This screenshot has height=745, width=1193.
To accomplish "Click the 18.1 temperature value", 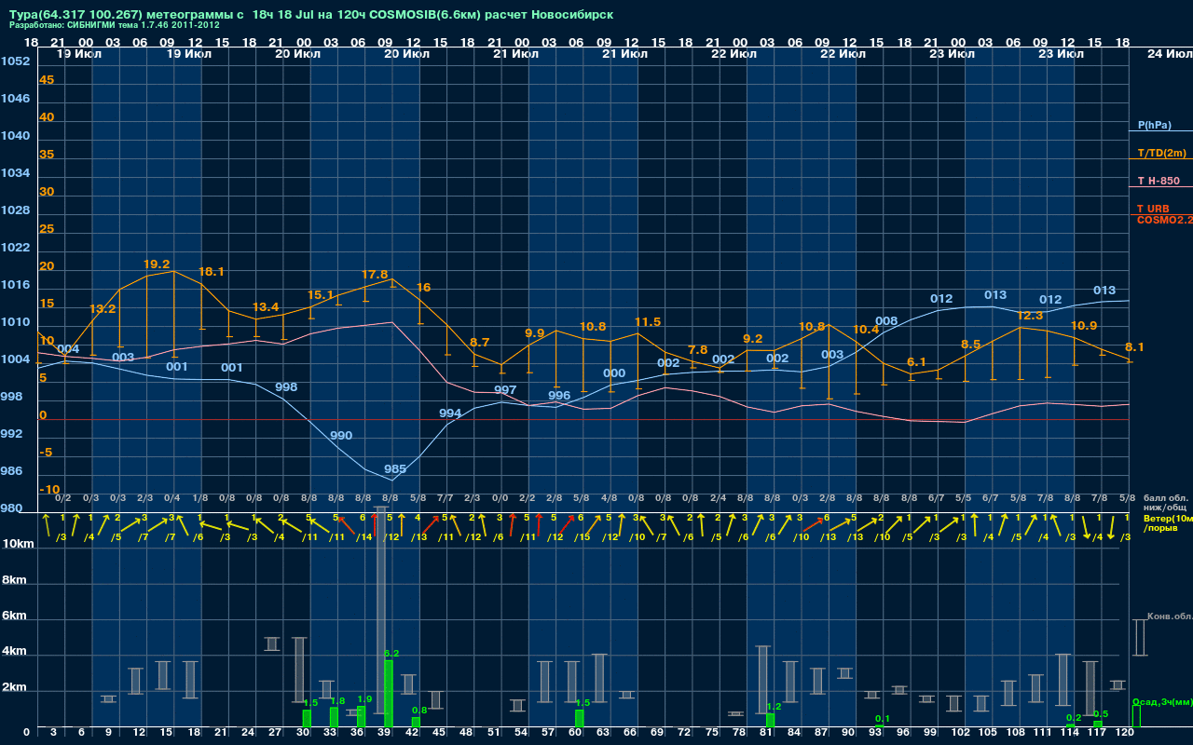I will pyautogui.click(x=212, y=272).
